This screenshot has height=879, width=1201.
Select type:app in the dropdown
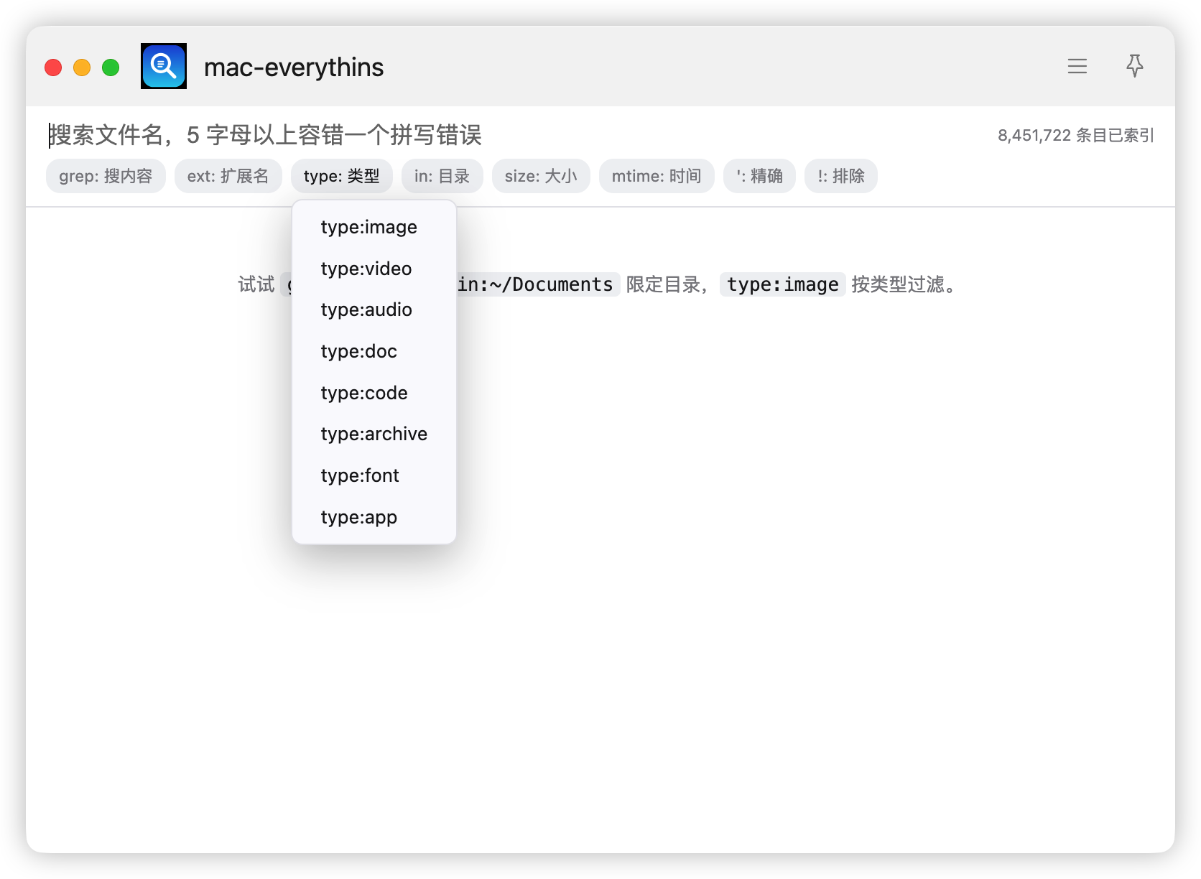[374, 517]
